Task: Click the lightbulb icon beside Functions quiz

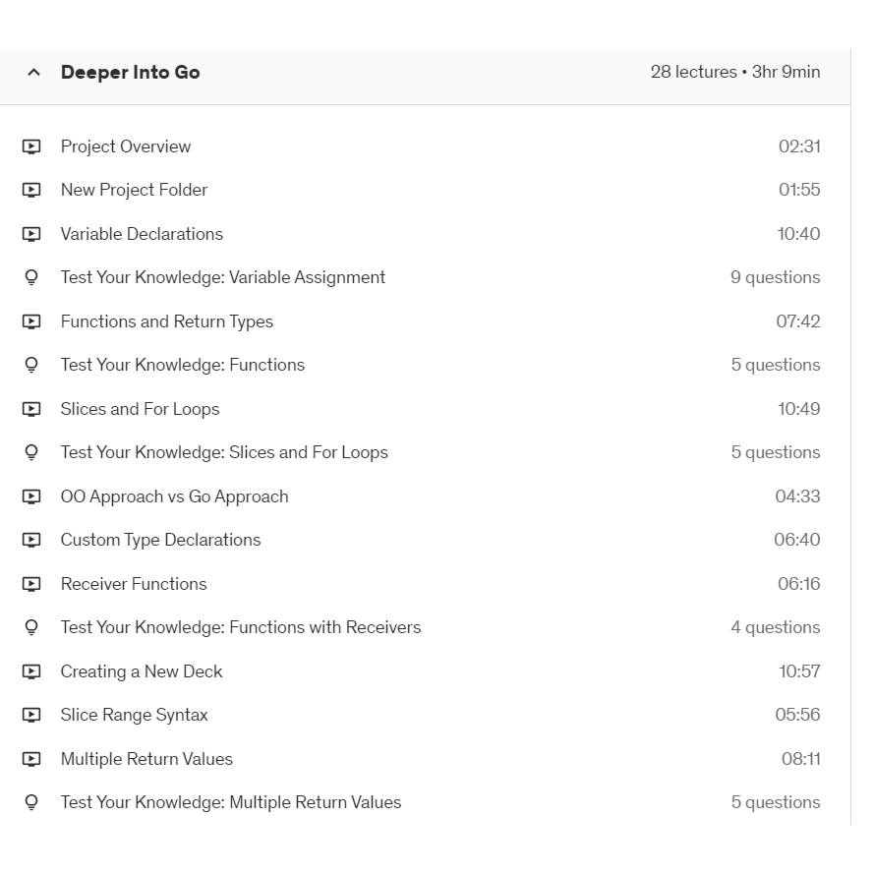Action: tap(31, 366)
